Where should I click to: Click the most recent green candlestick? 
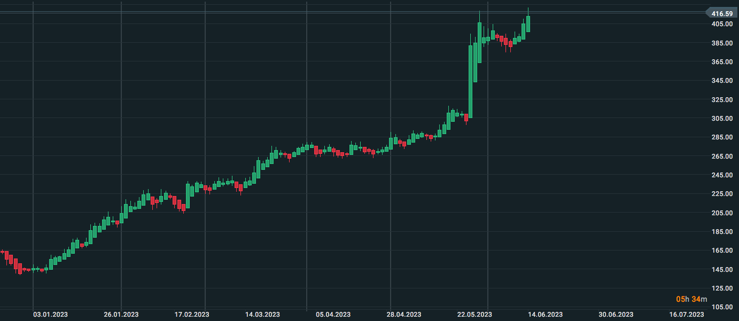(528, 24)
